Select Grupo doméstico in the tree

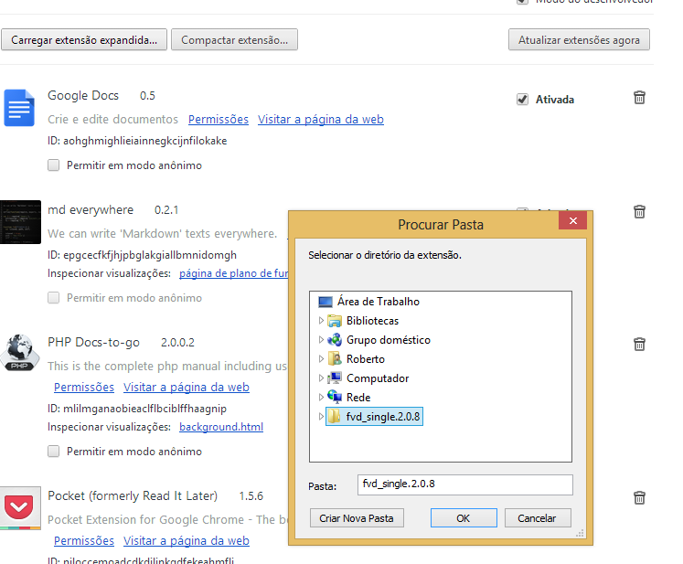[x=379, y=340]
